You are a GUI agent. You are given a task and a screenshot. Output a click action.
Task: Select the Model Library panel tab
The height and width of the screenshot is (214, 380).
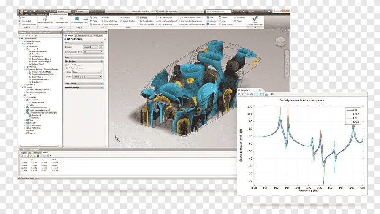(97, 35)
